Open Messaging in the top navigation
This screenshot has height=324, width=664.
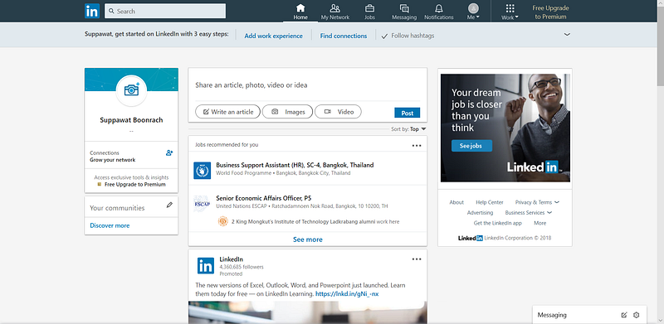pyautogui.click(x=404, y=12)
